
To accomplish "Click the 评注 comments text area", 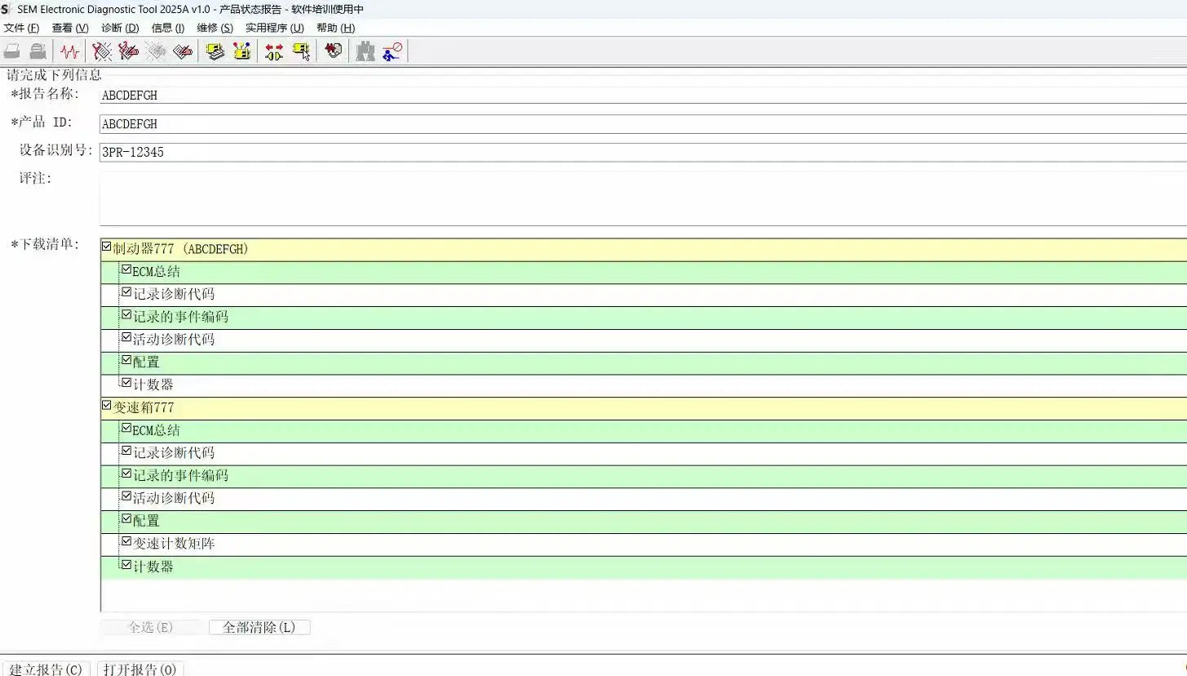I will (643, 198).
